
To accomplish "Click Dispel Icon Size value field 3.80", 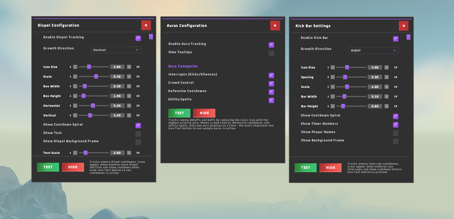I will (117, 67).
